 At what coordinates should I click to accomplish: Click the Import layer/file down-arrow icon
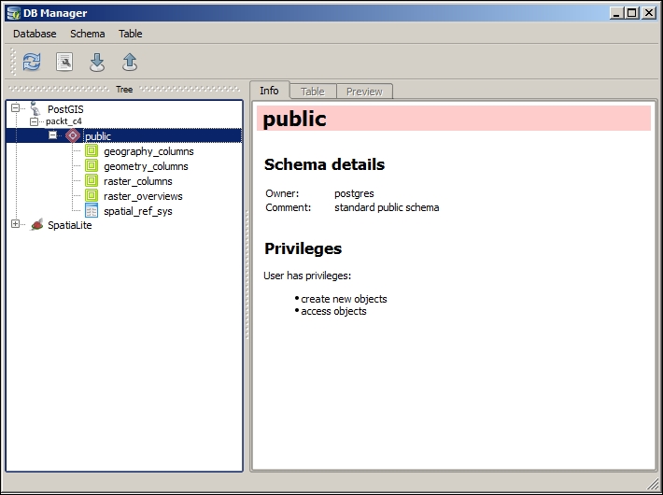point(97,63)
